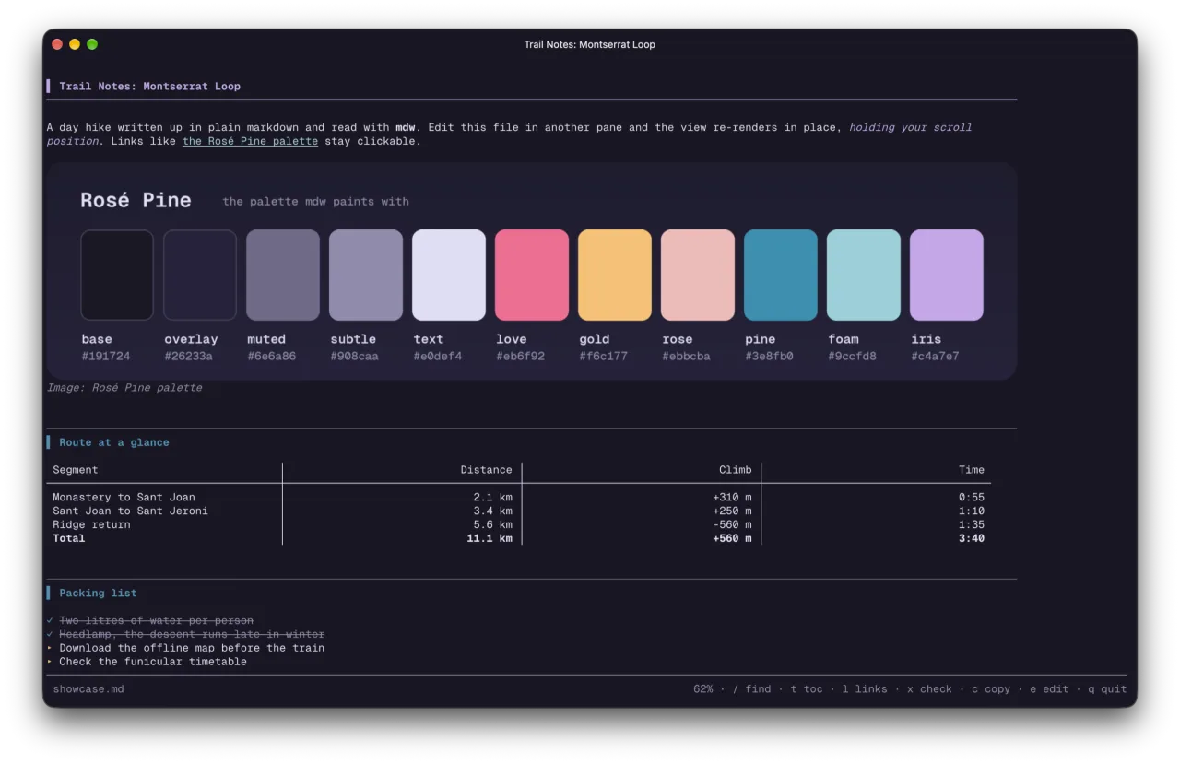Choose the rose color swatch
The height and width of the screenshot is (764, 1180).
click(698, 275)
